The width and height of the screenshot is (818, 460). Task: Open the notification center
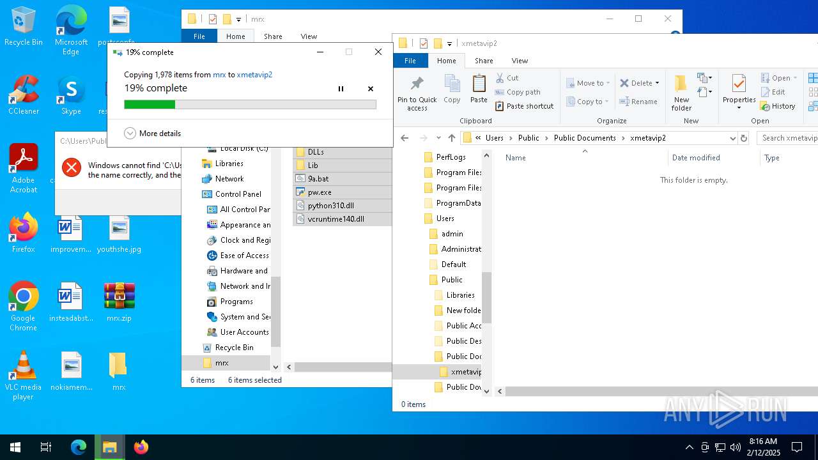coord(797,447)
